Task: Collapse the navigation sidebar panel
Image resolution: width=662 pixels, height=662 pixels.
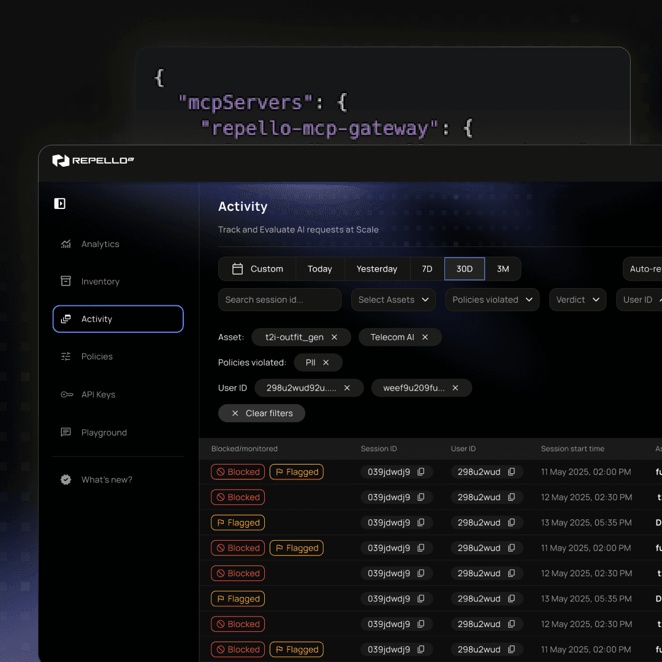Action: click(59, 203)
